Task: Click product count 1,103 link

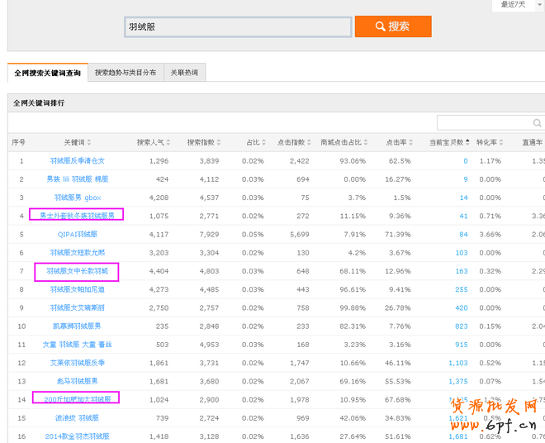Action: [457, 362]
